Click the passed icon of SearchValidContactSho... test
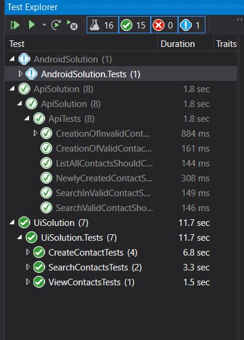Viewport: 244px width, 340px height. pyautogui.click(x=46, y=207)
